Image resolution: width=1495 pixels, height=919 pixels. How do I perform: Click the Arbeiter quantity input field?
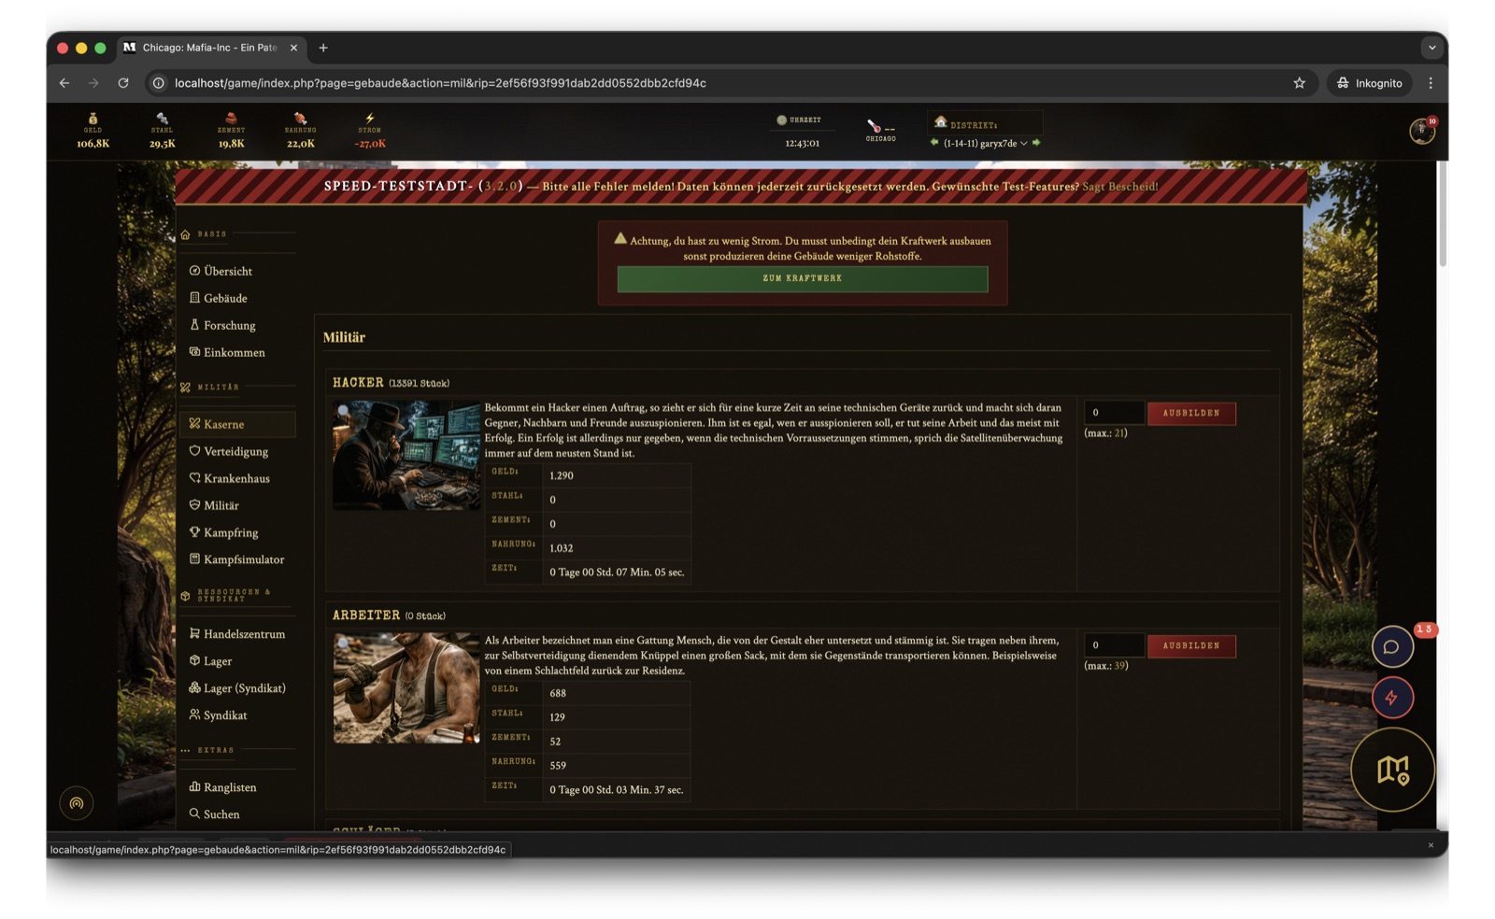1114,645
